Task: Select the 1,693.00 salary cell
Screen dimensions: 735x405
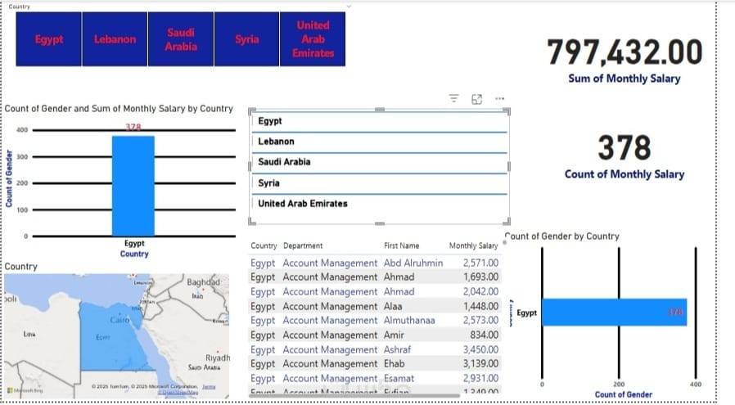Action: coord(480,277)
